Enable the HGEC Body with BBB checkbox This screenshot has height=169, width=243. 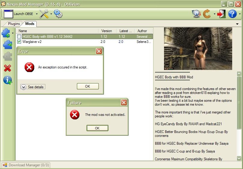point(19,37)
